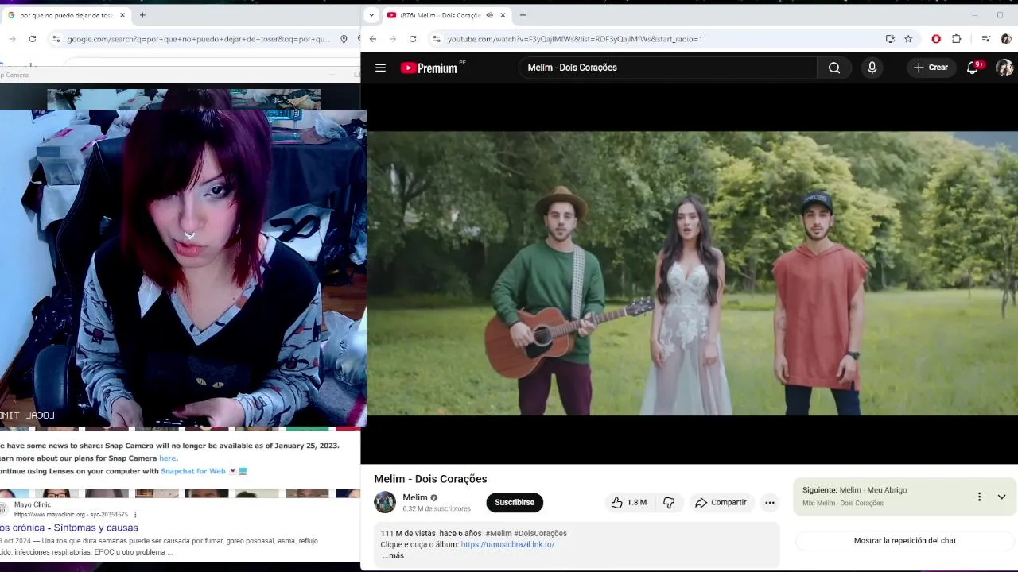Screen dimensions: 1018x572
Task: Click #DoisCorações hashtag
Action: (x=540, y=533)
